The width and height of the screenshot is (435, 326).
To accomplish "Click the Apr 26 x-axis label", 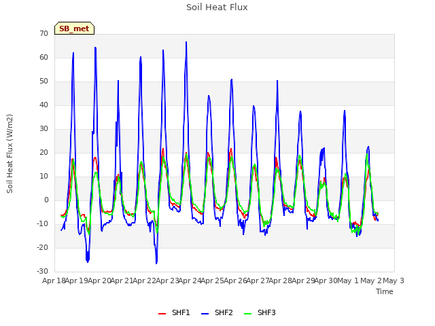I will (235, 280).
